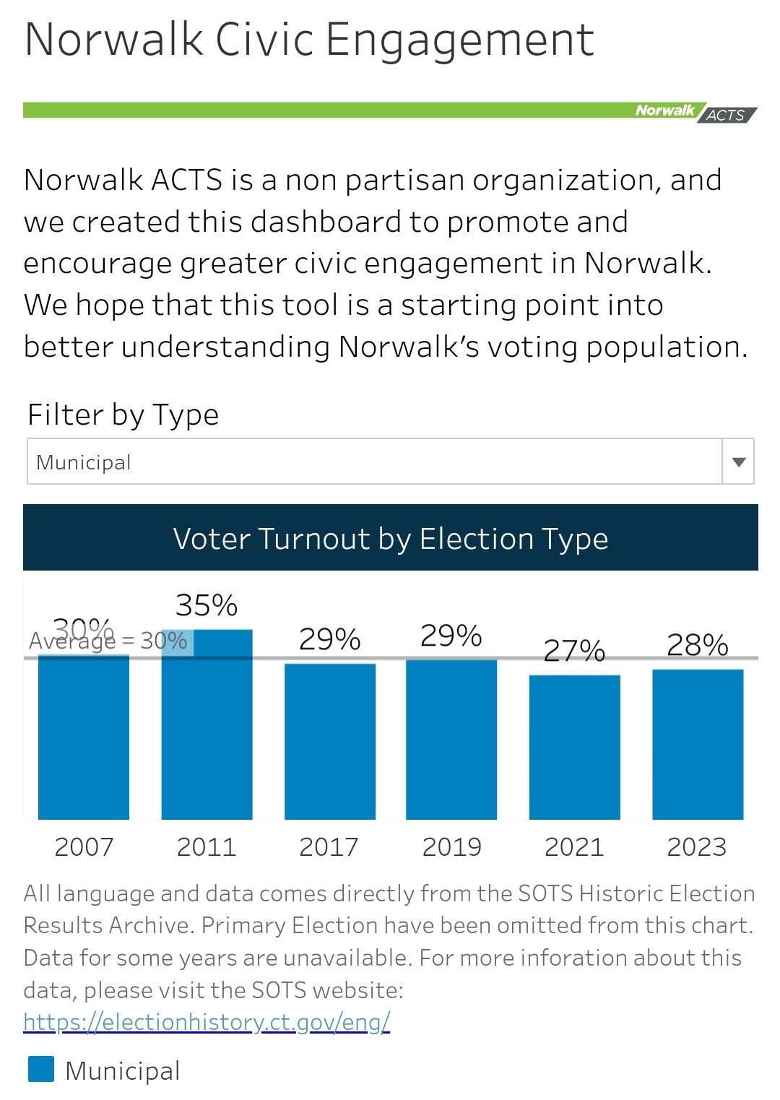780x1100 pixels.
Task: Click the Municipal legend label text
Action: [121, 1070]
